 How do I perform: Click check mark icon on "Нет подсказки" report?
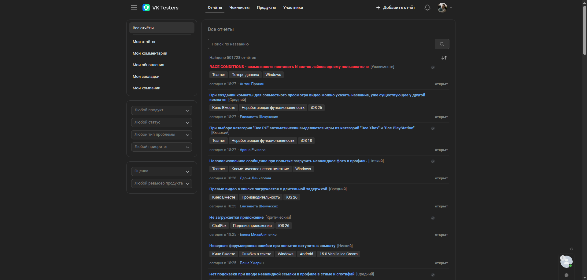tap(433, 275)
